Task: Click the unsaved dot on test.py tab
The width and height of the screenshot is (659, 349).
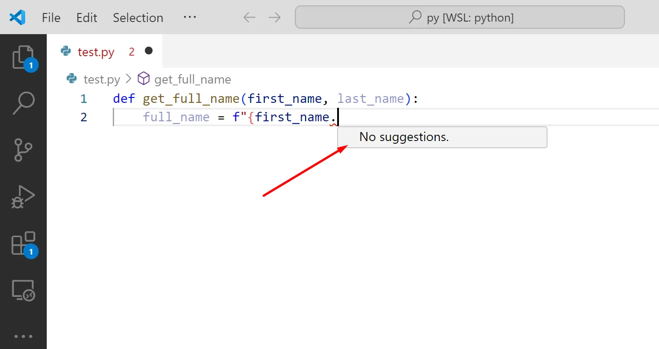Action: [149, 51]
